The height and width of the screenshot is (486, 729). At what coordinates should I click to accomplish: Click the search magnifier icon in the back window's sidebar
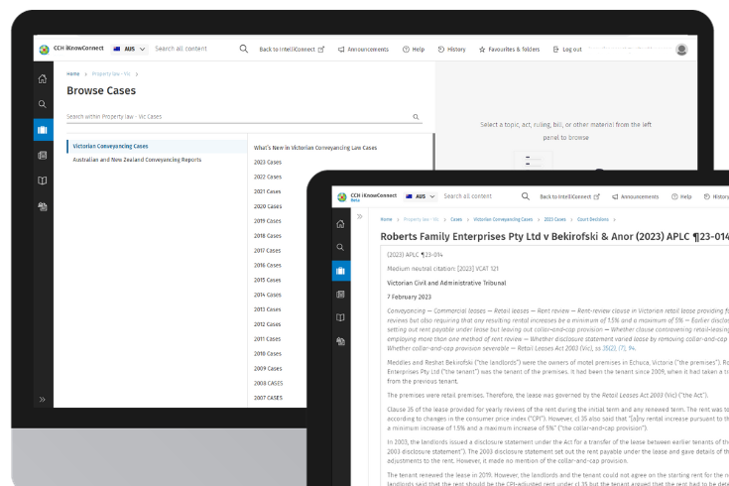point(42,104)
